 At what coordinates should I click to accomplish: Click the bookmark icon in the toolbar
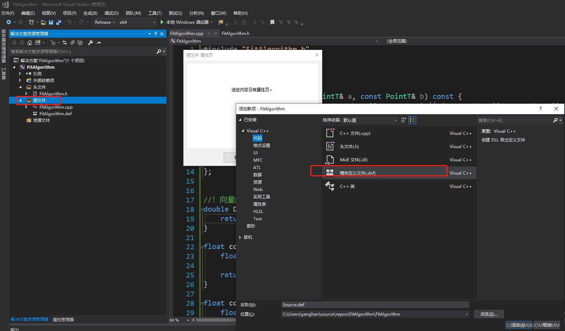272,22
